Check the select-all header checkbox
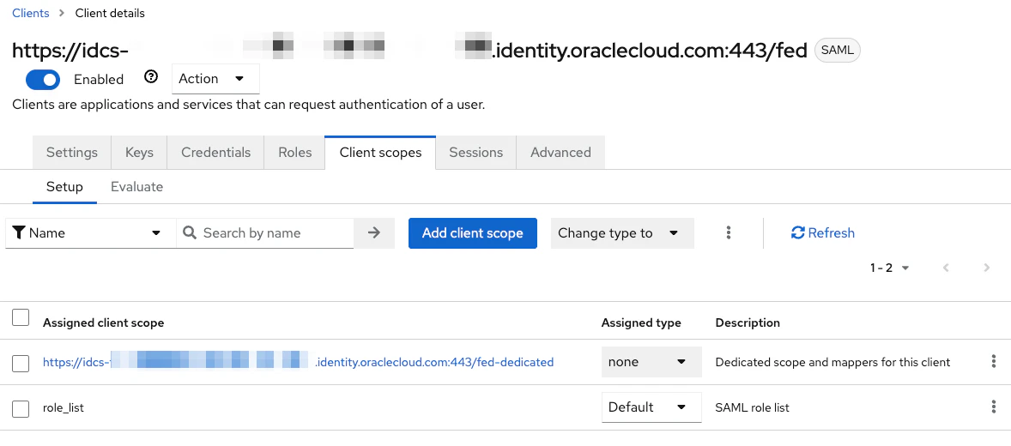 (x=21, y=317)
